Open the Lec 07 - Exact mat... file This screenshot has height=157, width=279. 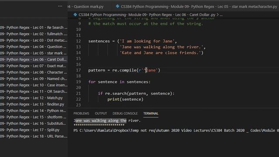pos(34,66)
